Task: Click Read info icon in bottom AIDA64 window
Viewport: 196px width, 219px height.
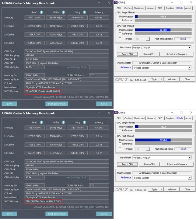Action: [41, 122]
